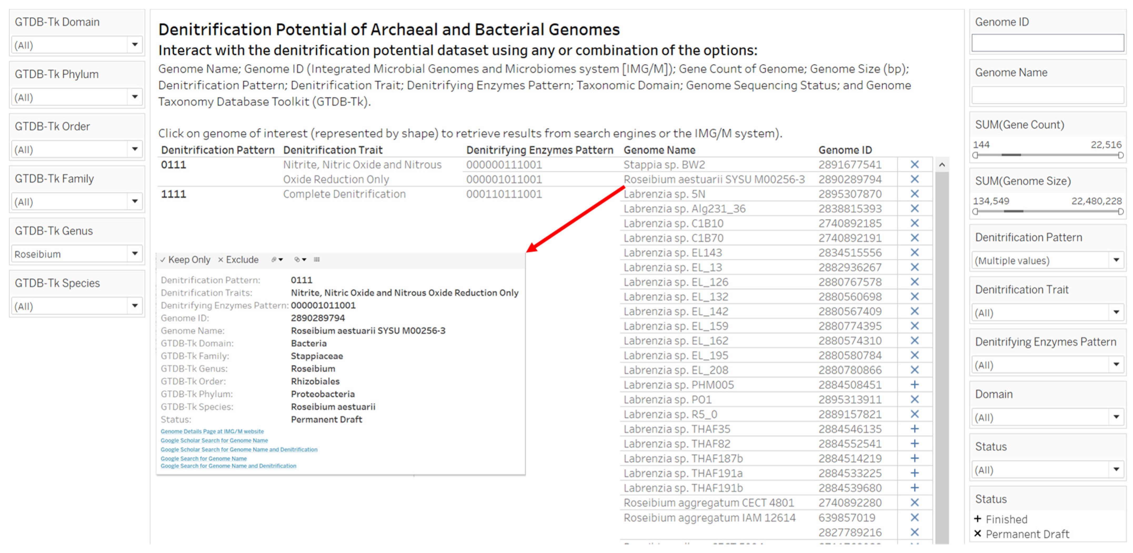Image resolution: width=1133 pixels, height=553 pixels.
Task: Click the X mark for Labrenzia sp. 5N
Action: (914, 194)
